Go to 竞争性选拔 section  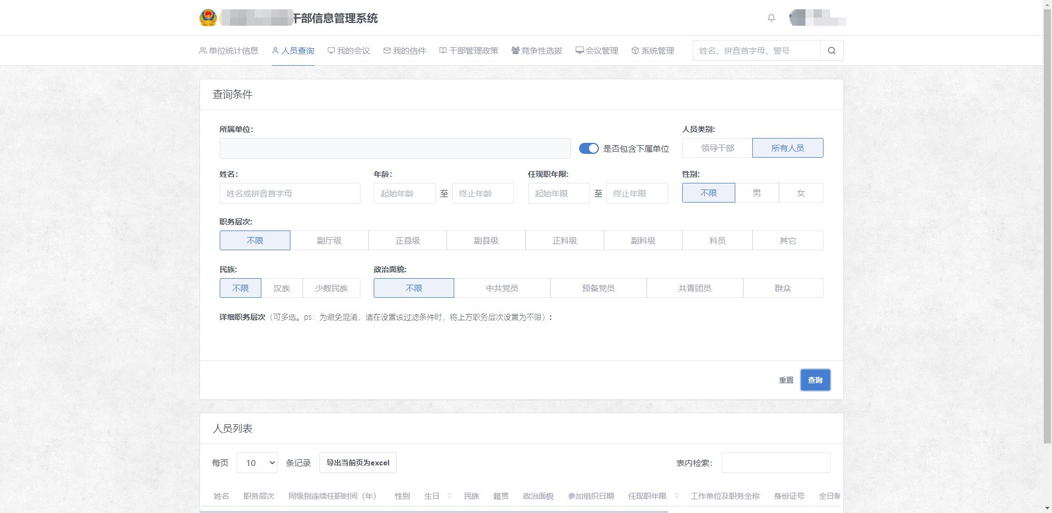[x=536, y=51]
